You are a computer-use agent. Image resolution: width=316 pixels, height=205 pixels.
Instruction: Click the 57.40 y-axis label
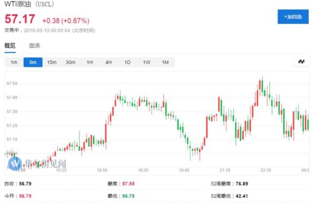click(12, 97)
